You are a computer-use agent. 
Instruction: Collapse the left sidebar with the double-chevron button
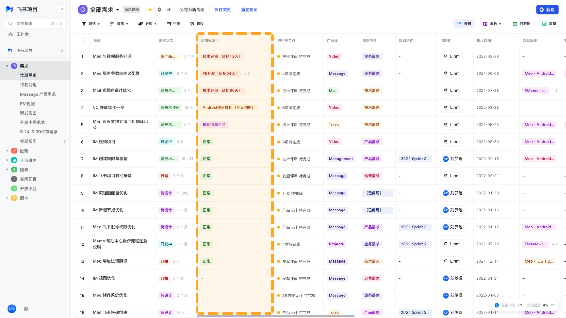pyautogui.click(x=62, y=9)
